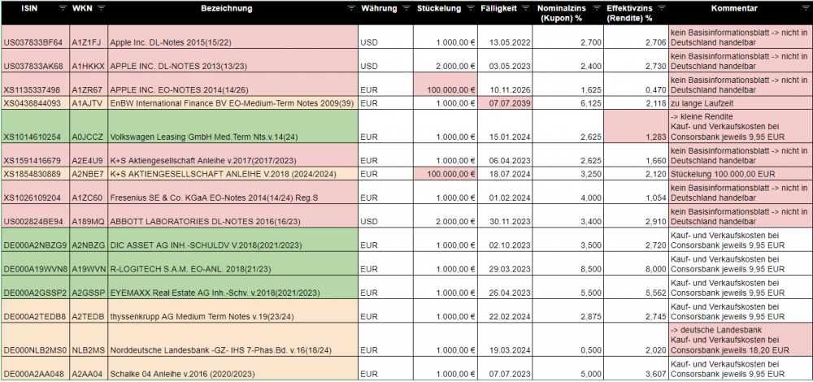Select Apple Inc. DL-Notes 2015(15/22) cell
This screenshot has width=813, height=382.
point(233,37)
